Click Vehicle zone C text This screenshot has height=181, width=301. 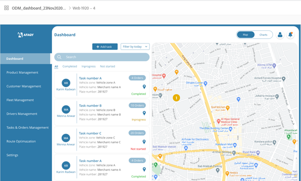tap(106, 138)
